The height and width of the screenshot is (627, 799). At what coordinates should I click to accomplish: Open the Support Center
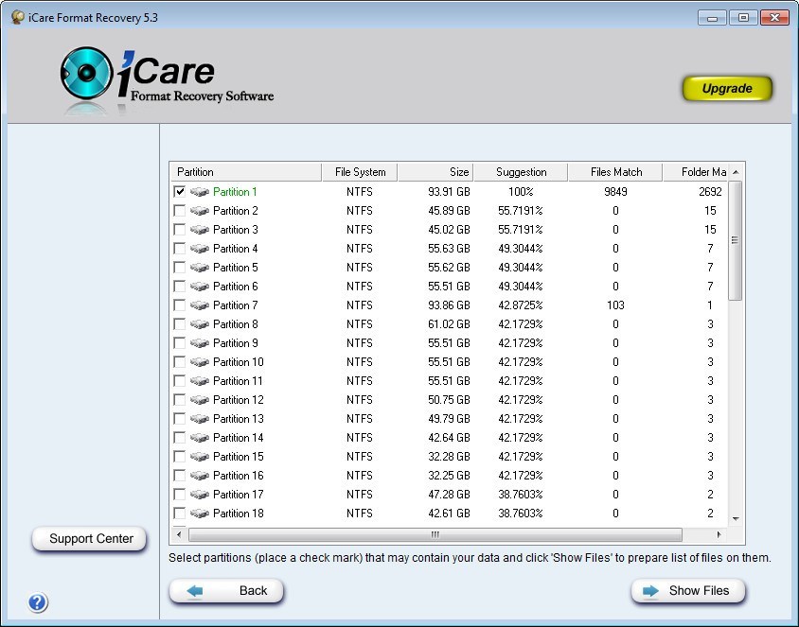pos(90,538)
